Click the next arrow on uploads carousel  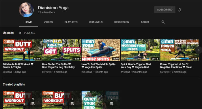pyautogui.click(x=199, y=50)
